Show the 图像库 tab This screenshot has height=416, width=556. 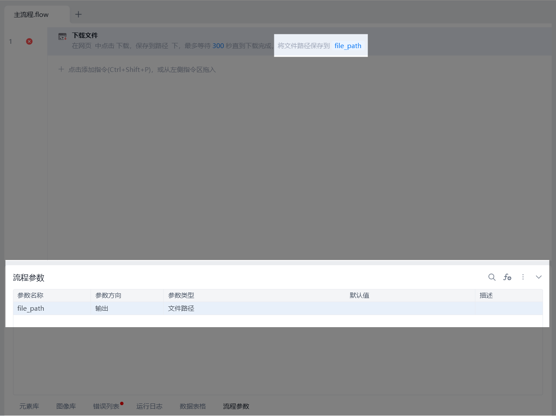[66, 406]
